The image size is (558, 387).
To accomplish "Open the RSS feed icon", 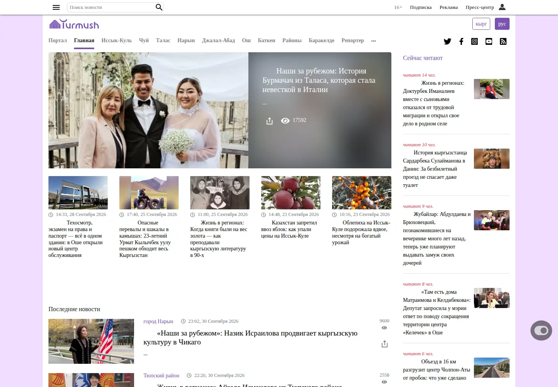I will (x=503, y=41).
